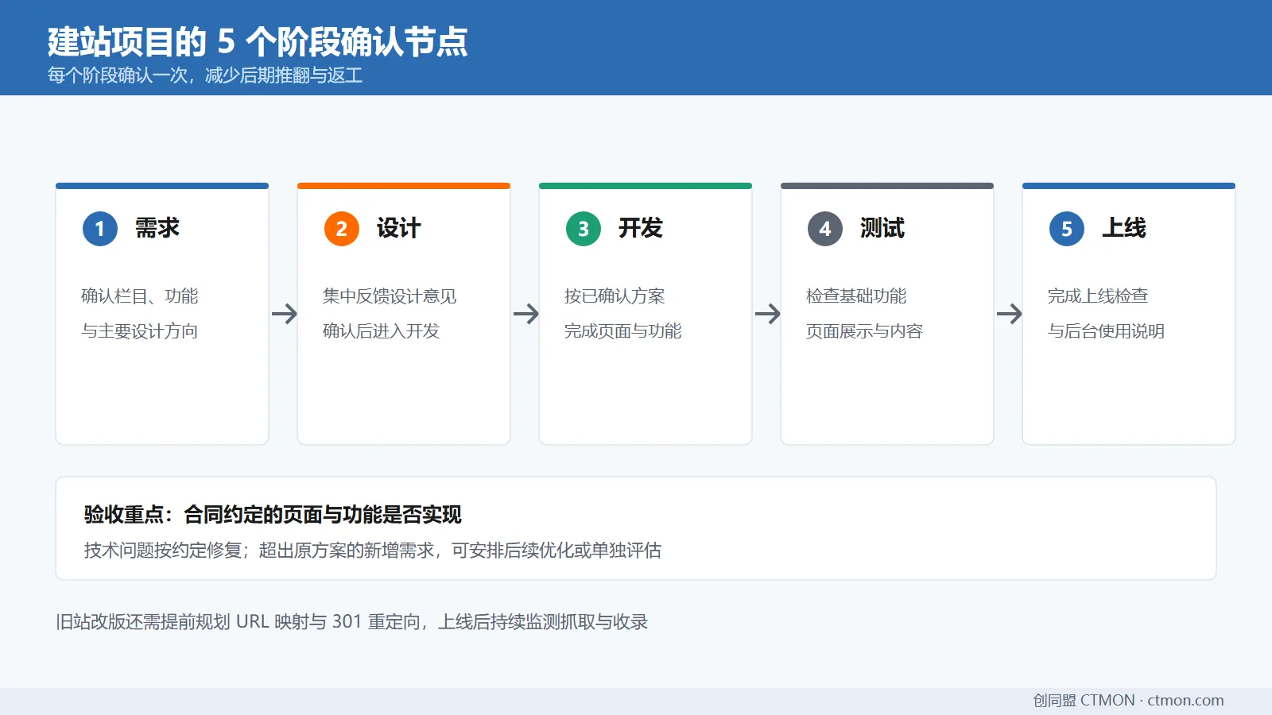The height and width of the screenshot is (715, 1272).
Task: Click footer text 创同盟 CTMON · ctmon.com
Action: click(1128, 700)
